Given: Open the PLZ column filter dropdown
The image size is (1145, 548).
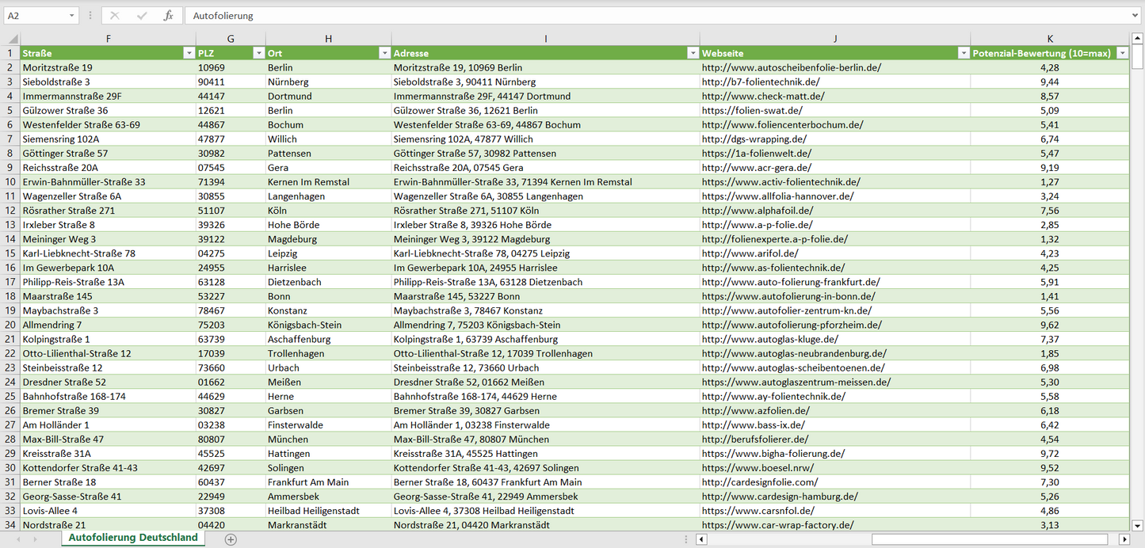Looking at the screenshot, I should point(258,53).
